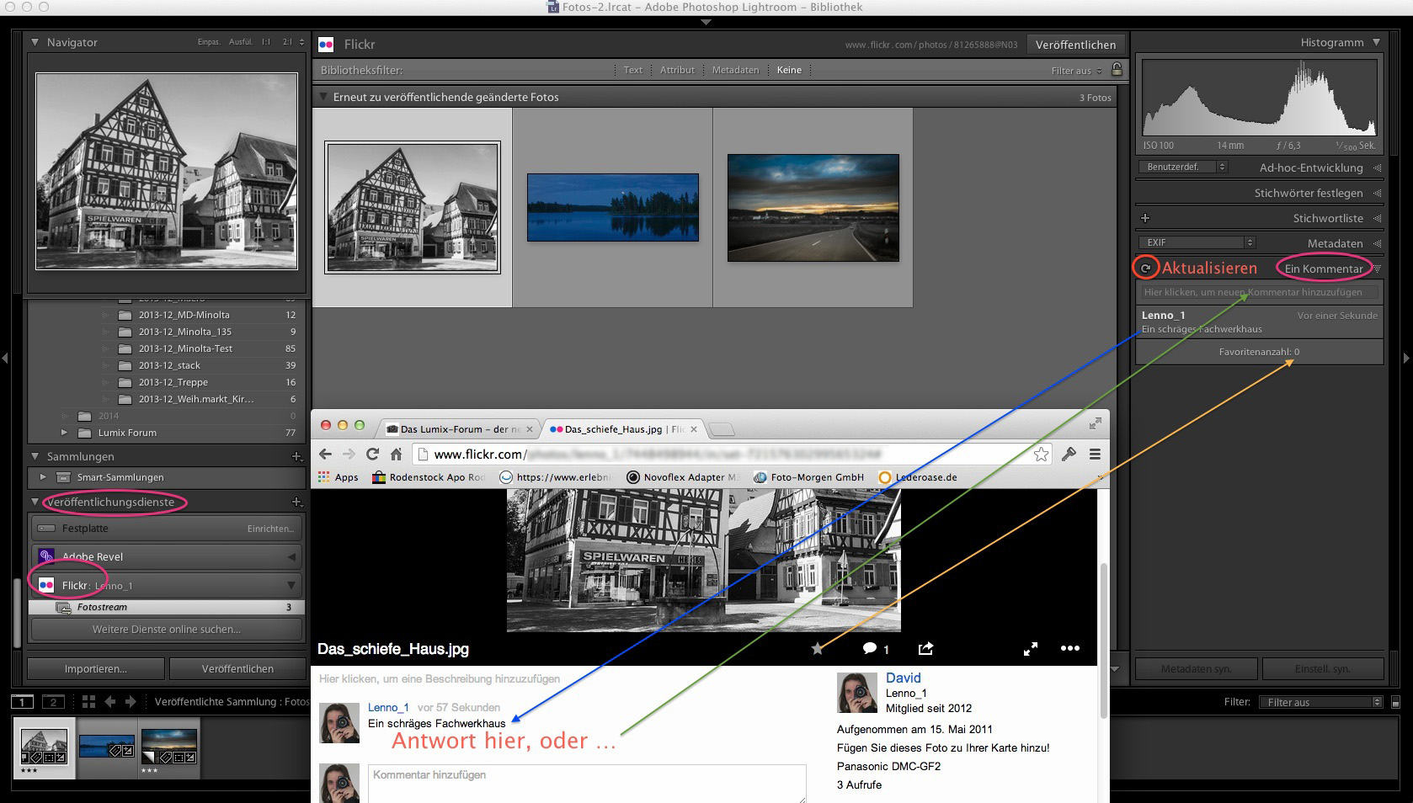The height and width of the screenshot is (803, 1413).
Task: Open the bottom Filter aus dropdown
Action: click(x=1320, y=702)
